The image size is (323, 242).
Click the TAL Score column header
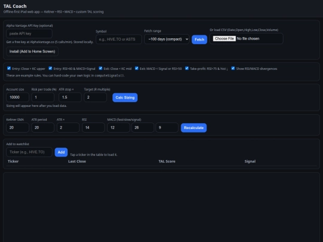coord(167,161)
